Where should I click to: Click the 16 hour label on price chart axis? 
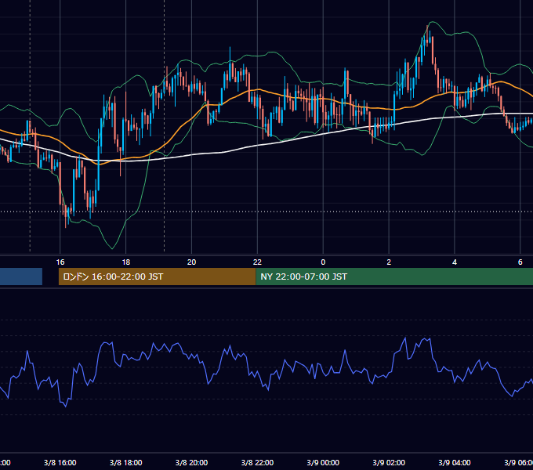pos(60,262)
